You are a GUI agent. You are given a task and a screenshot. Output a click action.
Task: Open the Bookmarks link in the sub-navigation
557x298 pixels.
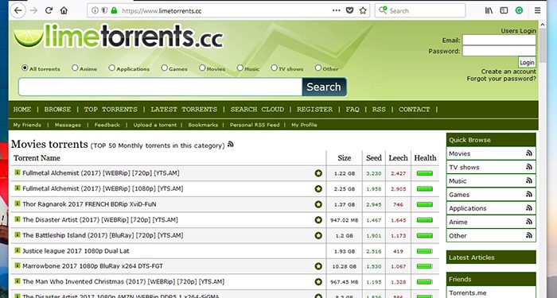[x=203, y=125]
